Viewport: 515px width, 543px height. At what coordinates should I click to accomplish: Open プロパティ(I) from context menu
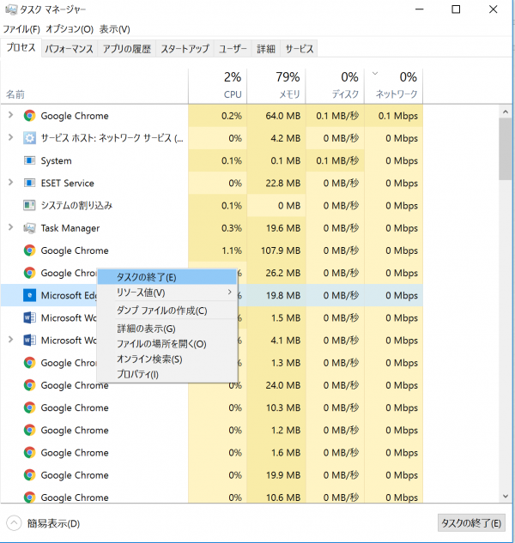pos(167,374)
